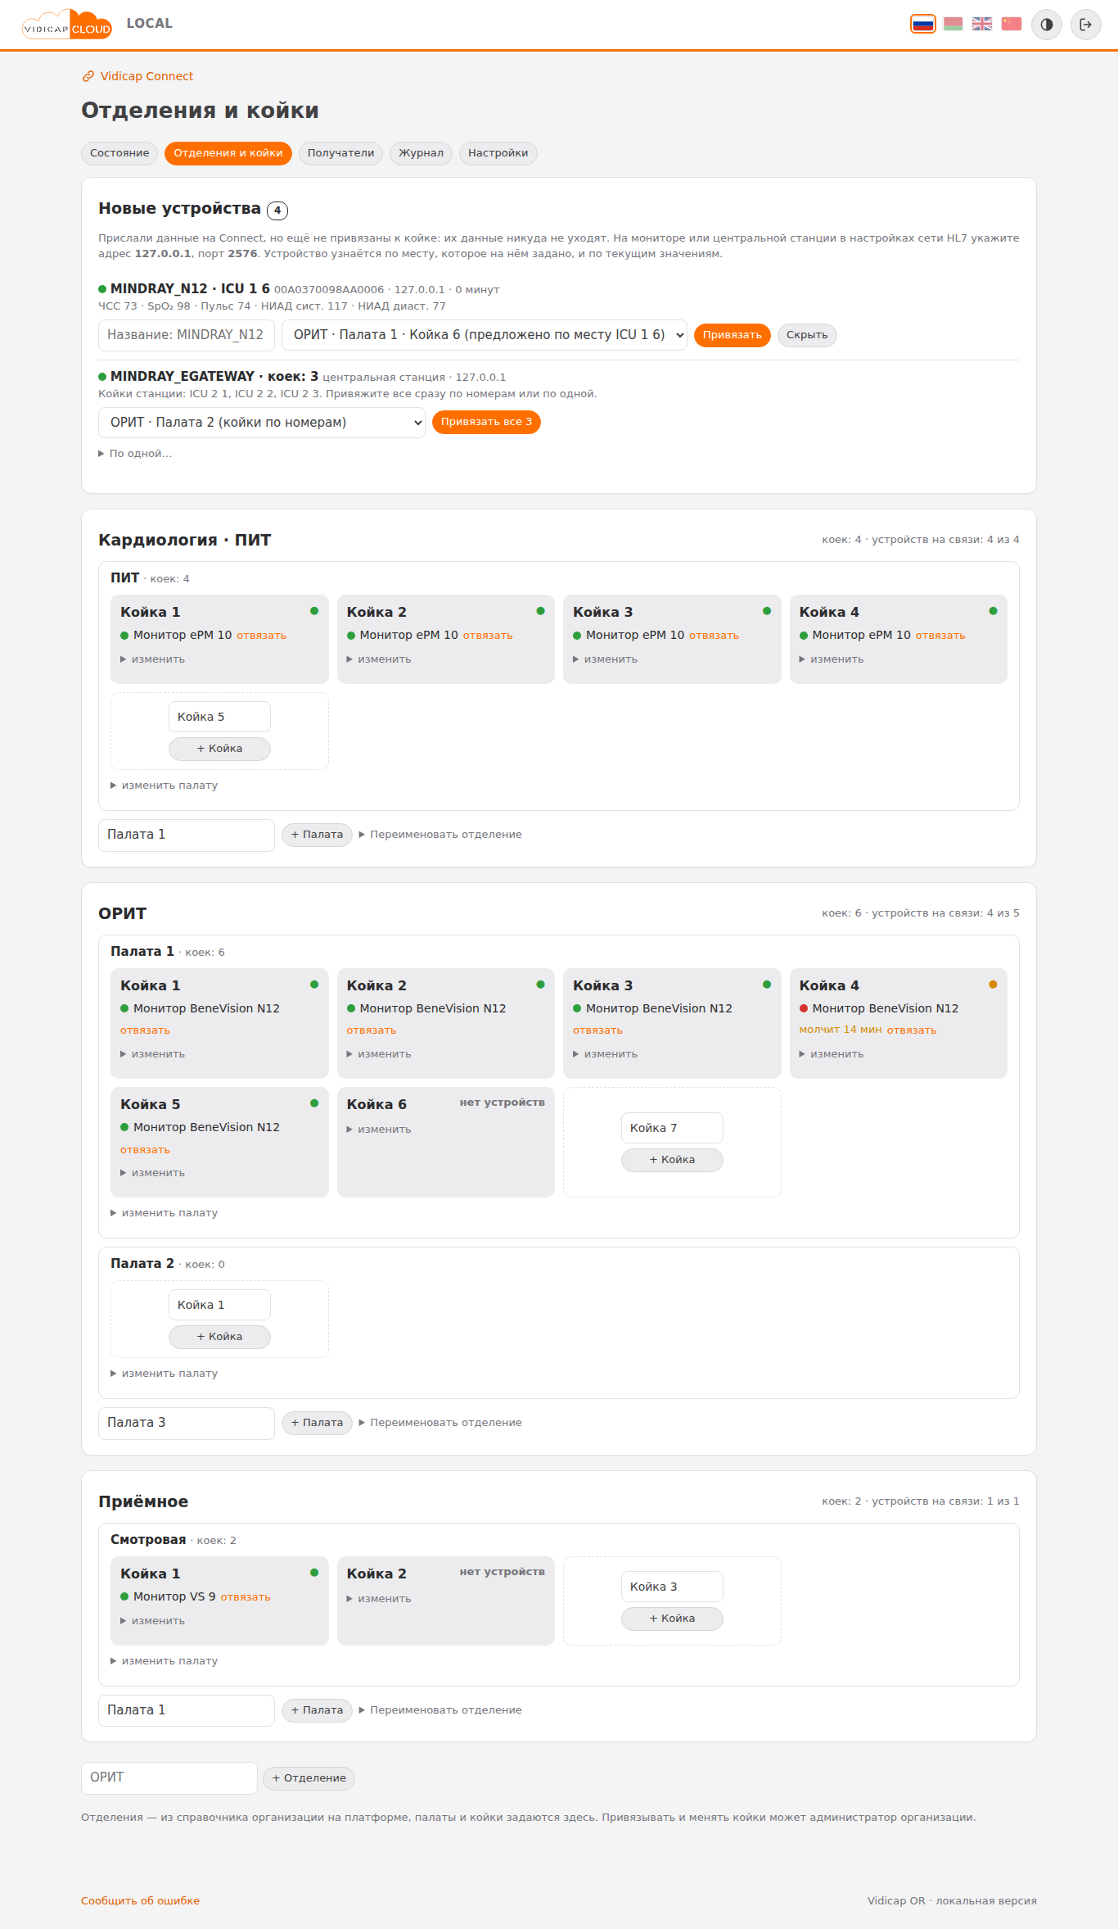The width and height of the screenshot is (1118, 1929).
Task: Go to the Журнал tab
Action: pyautogui.click(x=421, y=153)
